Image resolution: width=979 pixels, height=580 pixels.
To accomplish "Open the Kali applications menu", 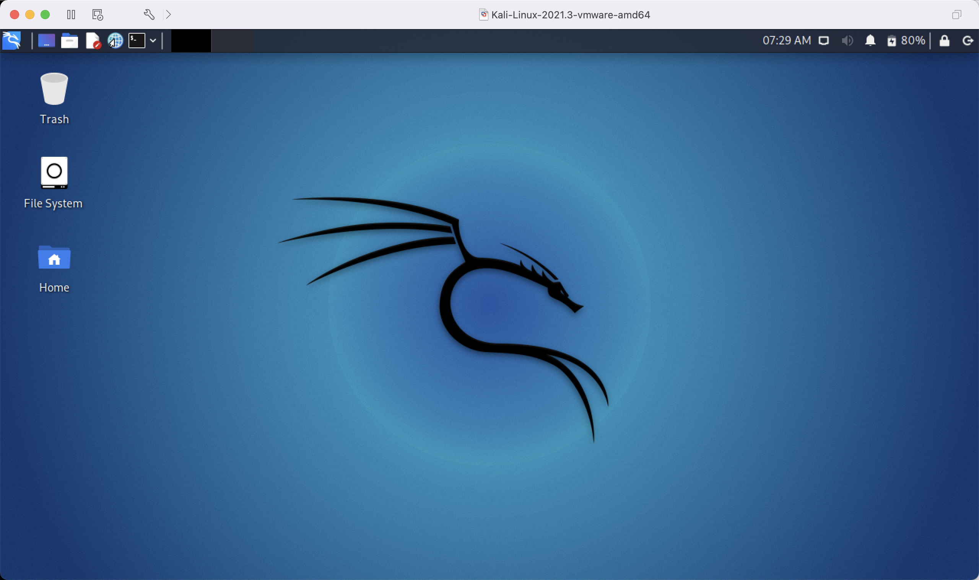I will pyautogui.click(x=11, y=40).
